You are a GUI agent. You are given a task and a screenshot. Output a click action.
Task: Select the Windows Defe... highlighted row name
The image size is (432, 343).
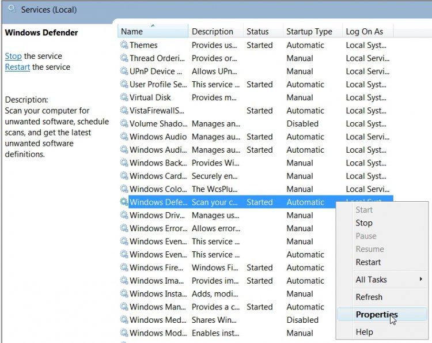[x=158, y=202]
